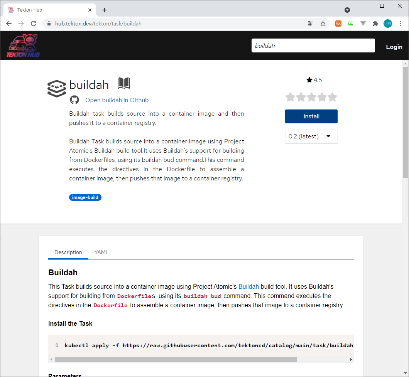Click the buildah title heading

pos(89,85)
